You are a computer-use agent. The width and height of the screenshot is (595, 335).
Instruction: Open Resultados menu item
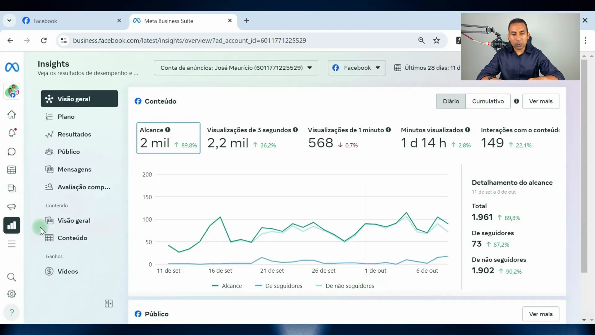79,134
